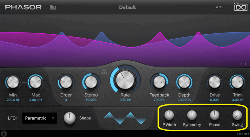
Task: Click the Swing knob
Action: (237, 115)
